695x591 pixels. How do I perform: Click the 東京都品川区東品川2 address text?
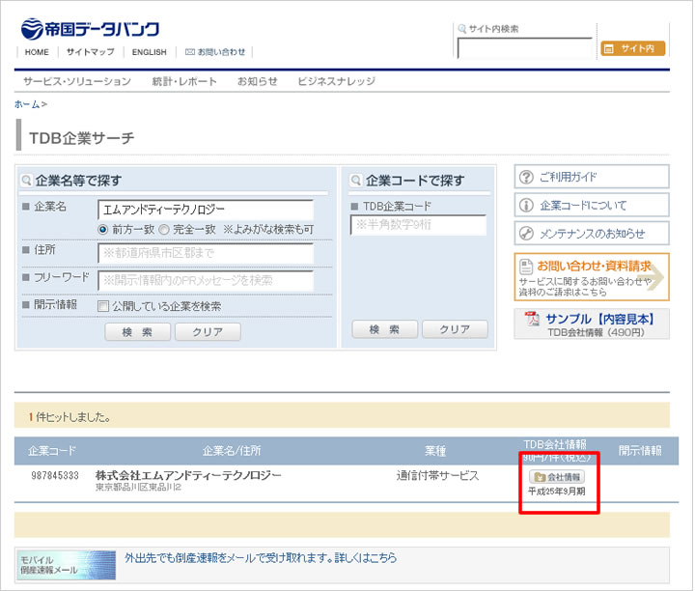[x=138, y=488]
